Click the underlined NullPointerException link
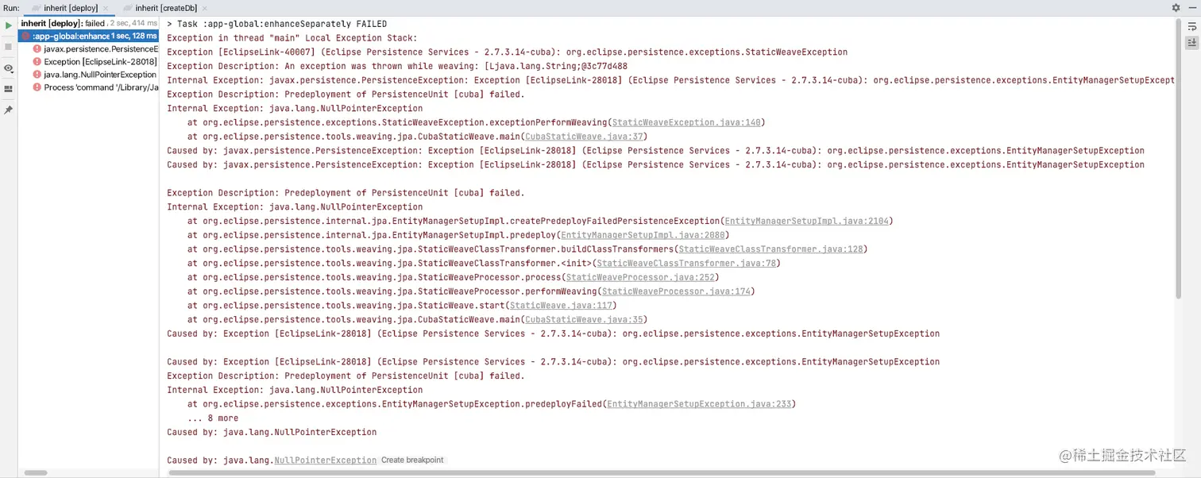Image resolution: width=1201 pixels, height=478 pixels. [326, 461]
